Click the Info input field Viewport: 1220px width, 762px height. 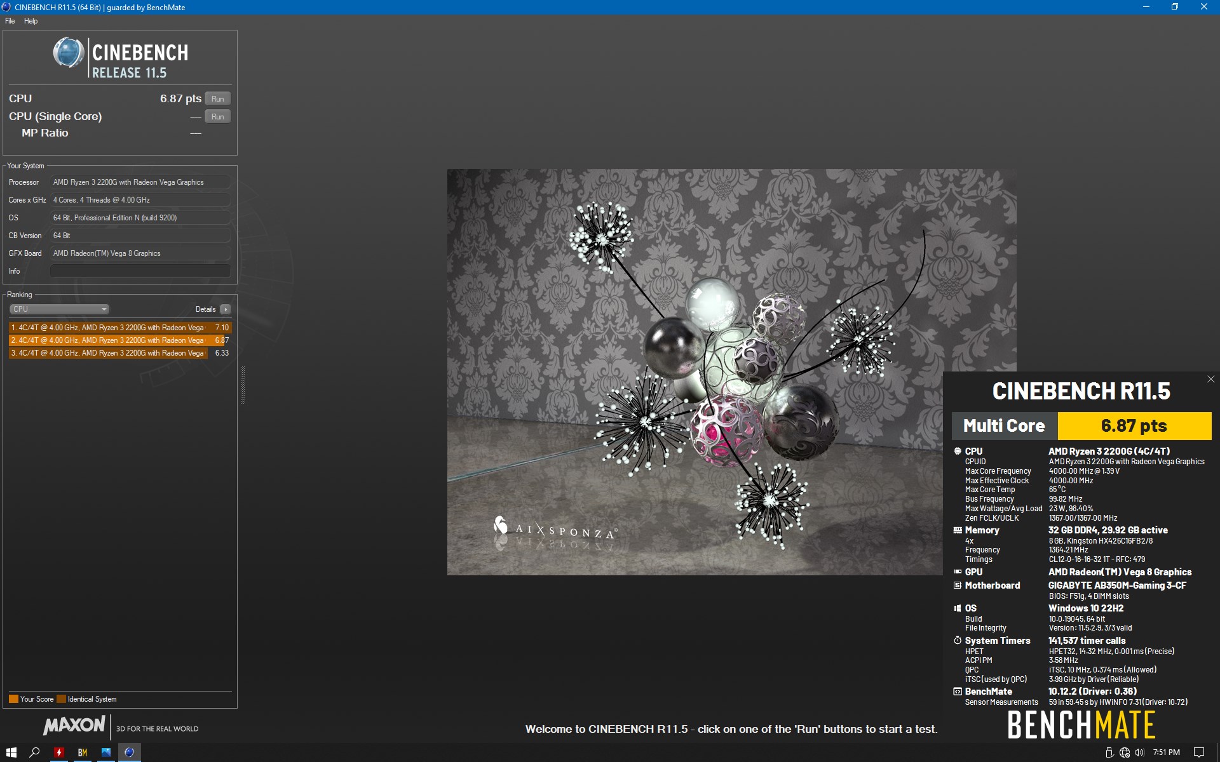pyautogui.click(x=140, y=271)
